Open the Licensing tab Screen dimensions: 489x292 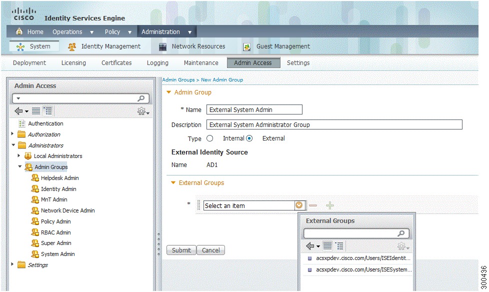tap(73, 63)
